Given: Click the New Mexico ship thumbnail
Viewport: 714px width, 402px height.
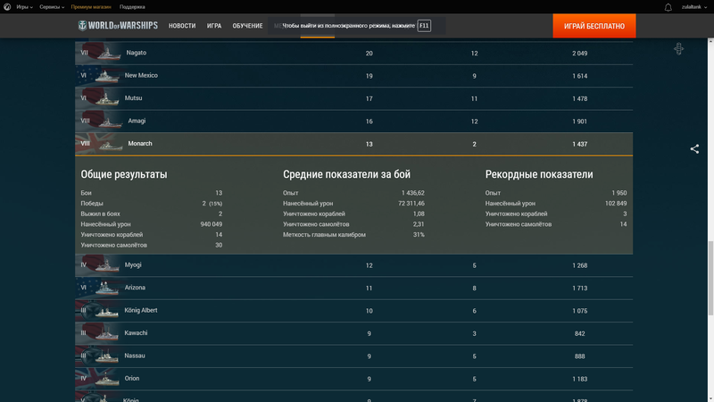Looking at the screenshot, I should (107, 77).
